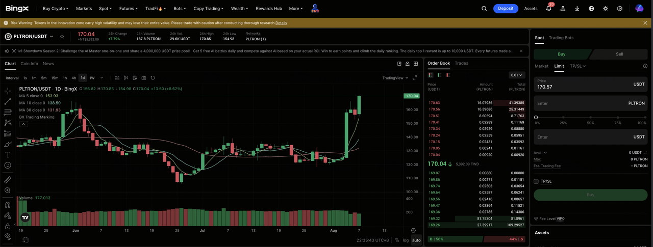This screenshot has height=247, width=653.
Task: Open the Trading Bots tab
Action: 561,38
